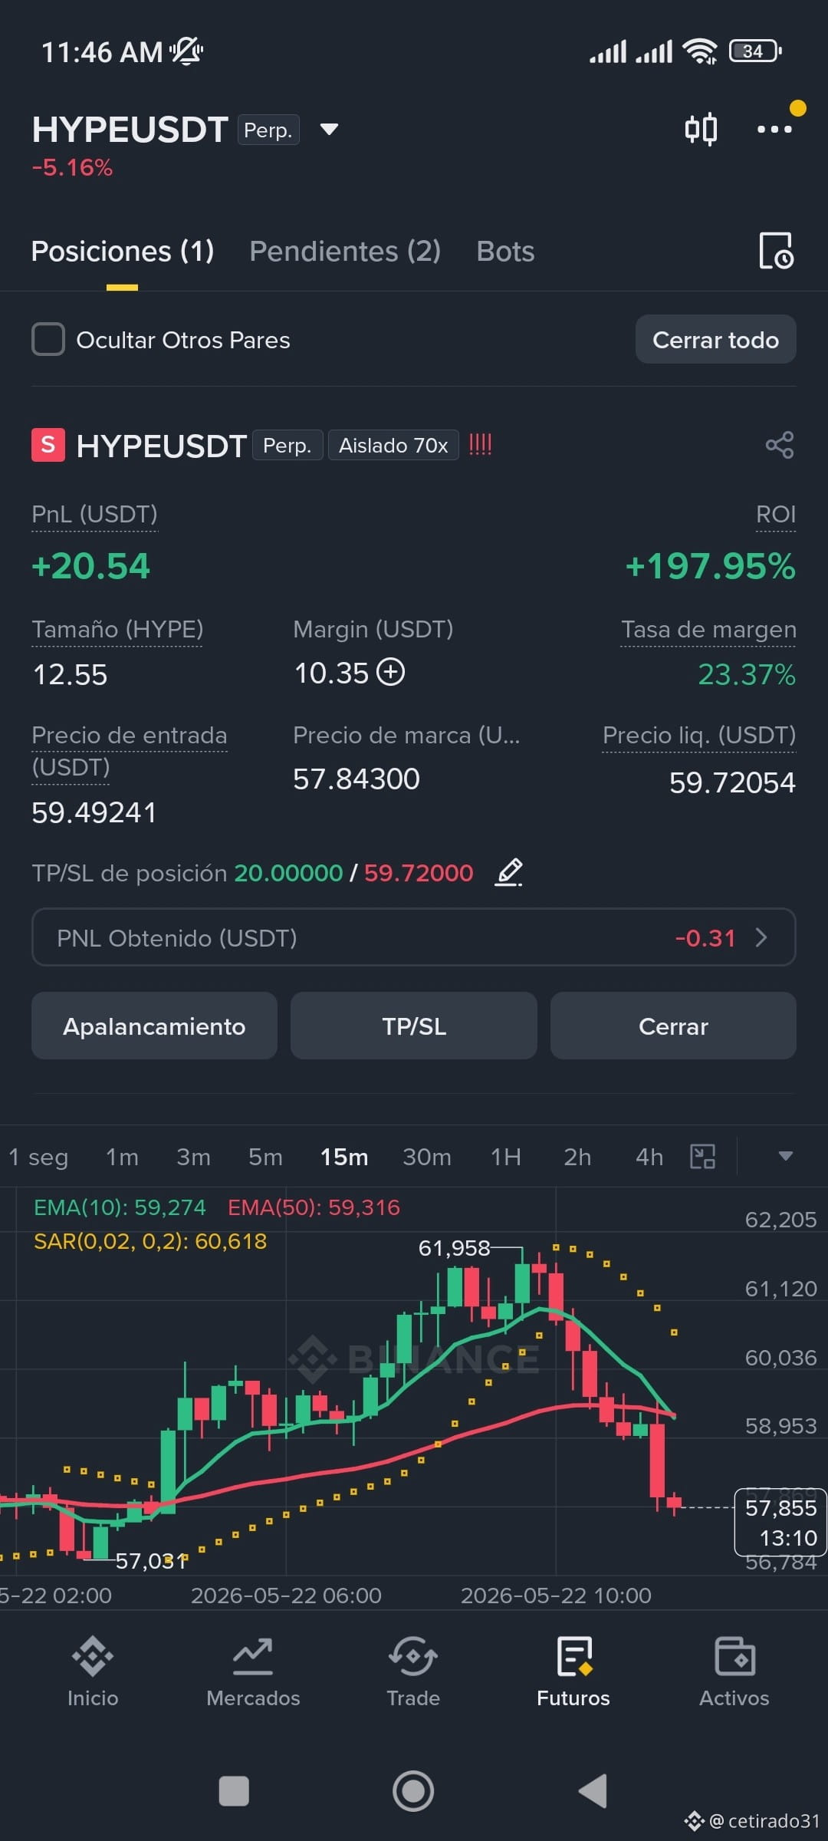This screenshot has width=828, height=1841.
Task: Tap the battery indicator in status bar
Action: [x=755, y=51]
